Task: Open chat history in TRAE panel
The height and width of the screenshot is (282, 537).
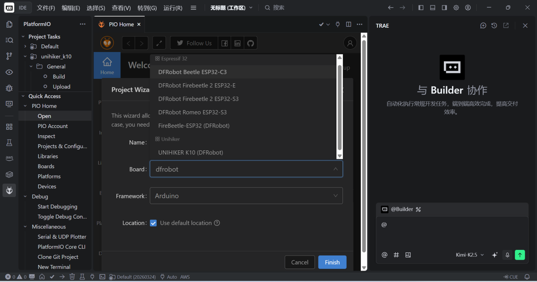Action: pyautogui.click(x=494, y=26)
